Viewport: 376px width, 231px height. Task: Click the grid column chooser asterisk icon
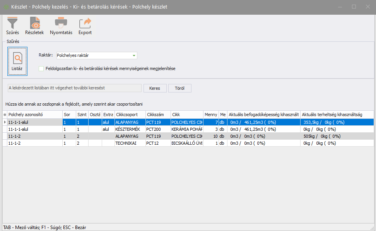point(5,115)
